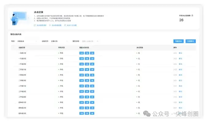Image resolution: width=205 pixels, height=122 pixels.
Task: Click the 操作 column header
Action: coord(175,47)
